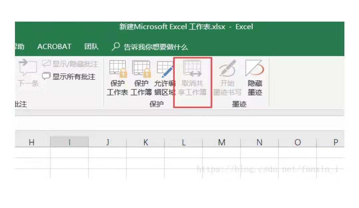Toggle Show/Hide Comment (显示/隐藏批注)

[70, 64]
